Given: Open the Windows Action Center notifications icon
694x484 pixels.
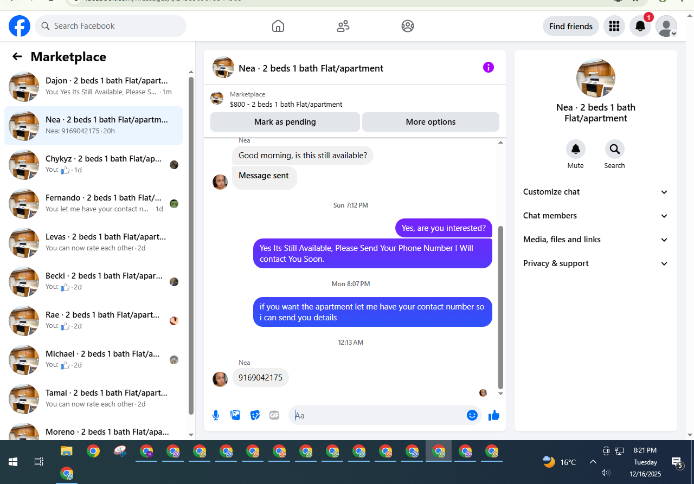Looking at the screenshot, I should click(x=677, y=462).
